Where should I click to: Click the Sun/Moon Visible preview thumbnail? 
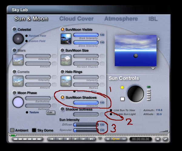pos(66,39)
